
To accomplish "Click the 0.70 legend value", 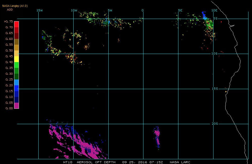I will pos(9,27).
